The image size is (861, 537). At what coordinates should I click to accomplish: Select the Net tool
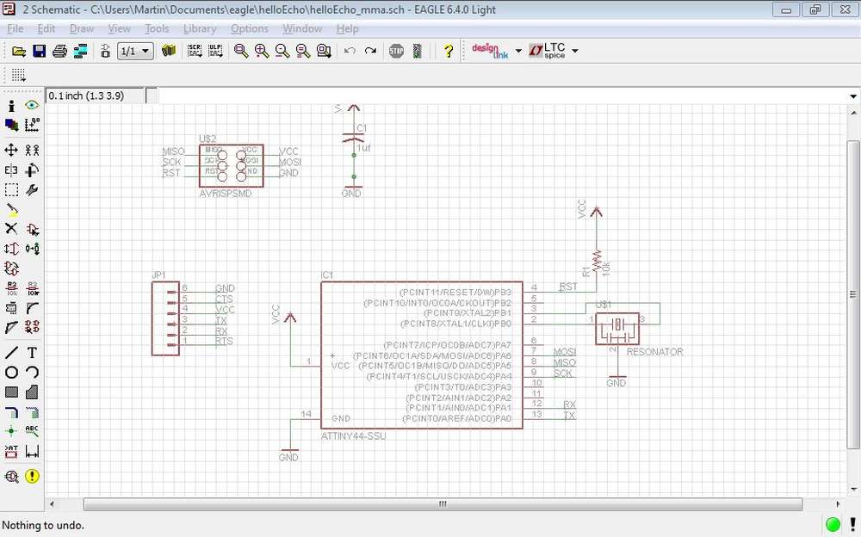coord(11,412)
